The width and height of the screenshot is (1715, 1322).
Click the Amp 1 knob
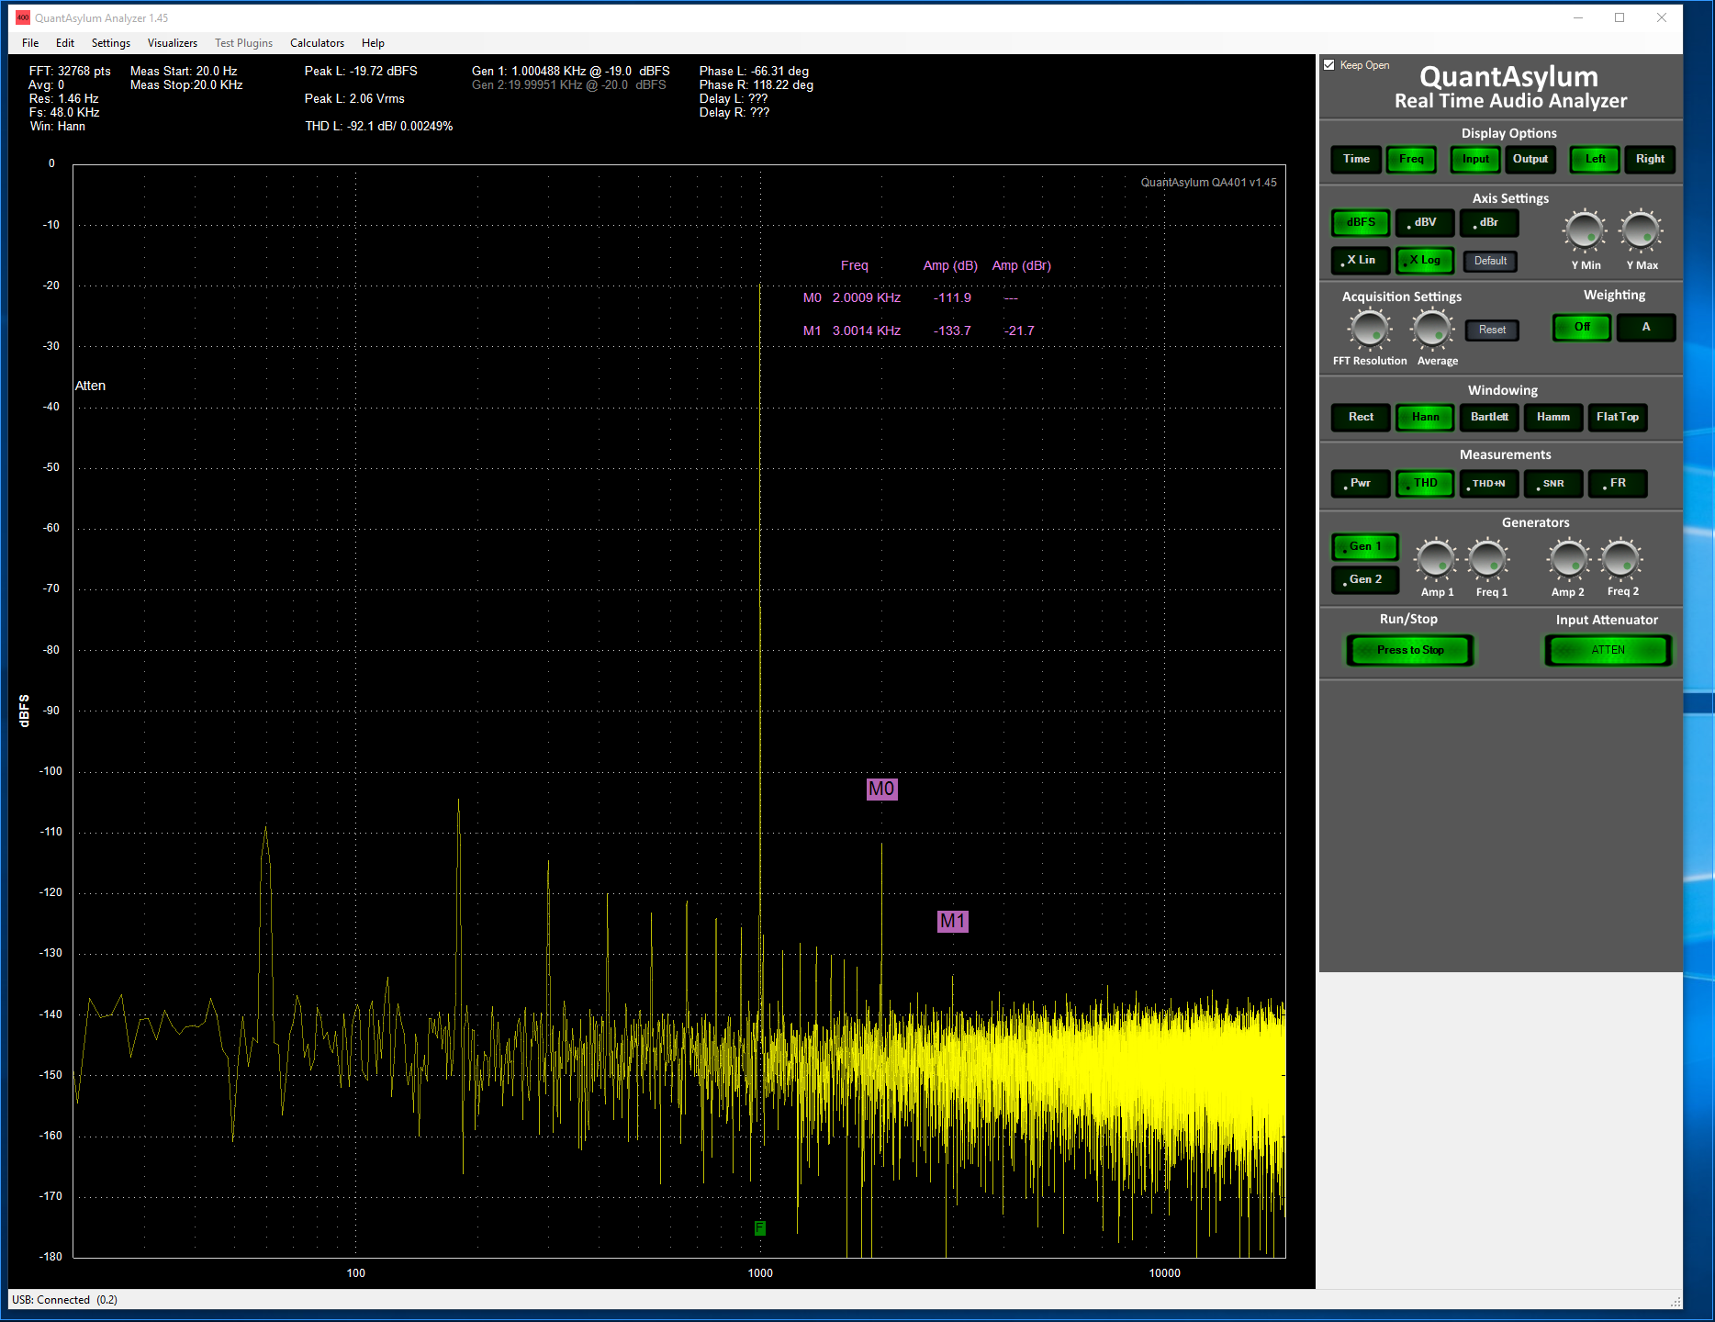tap(1436, 558)
